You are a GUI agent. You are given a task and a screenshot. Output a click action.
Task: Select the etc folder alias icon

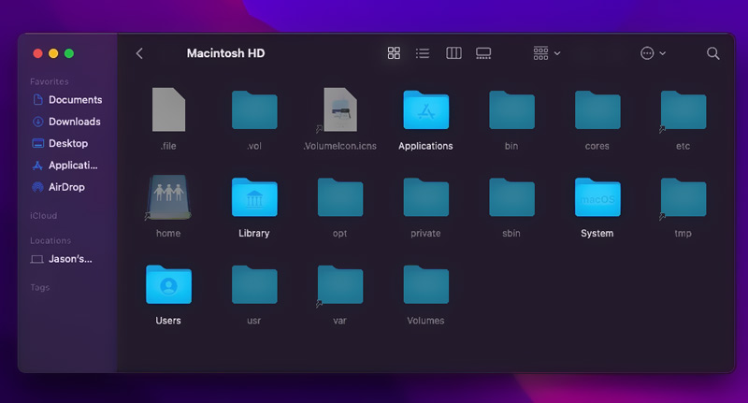click(683, 109)
